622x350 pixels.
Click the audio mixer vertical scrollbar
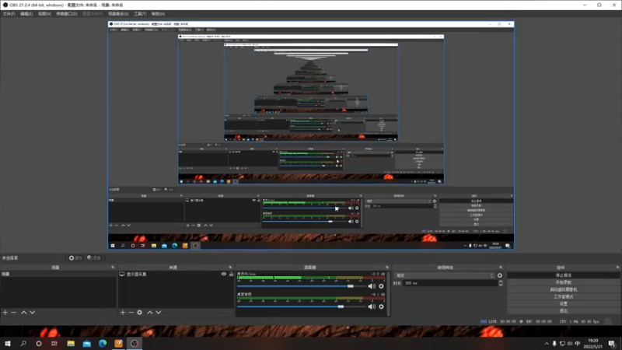click(390, 294)
